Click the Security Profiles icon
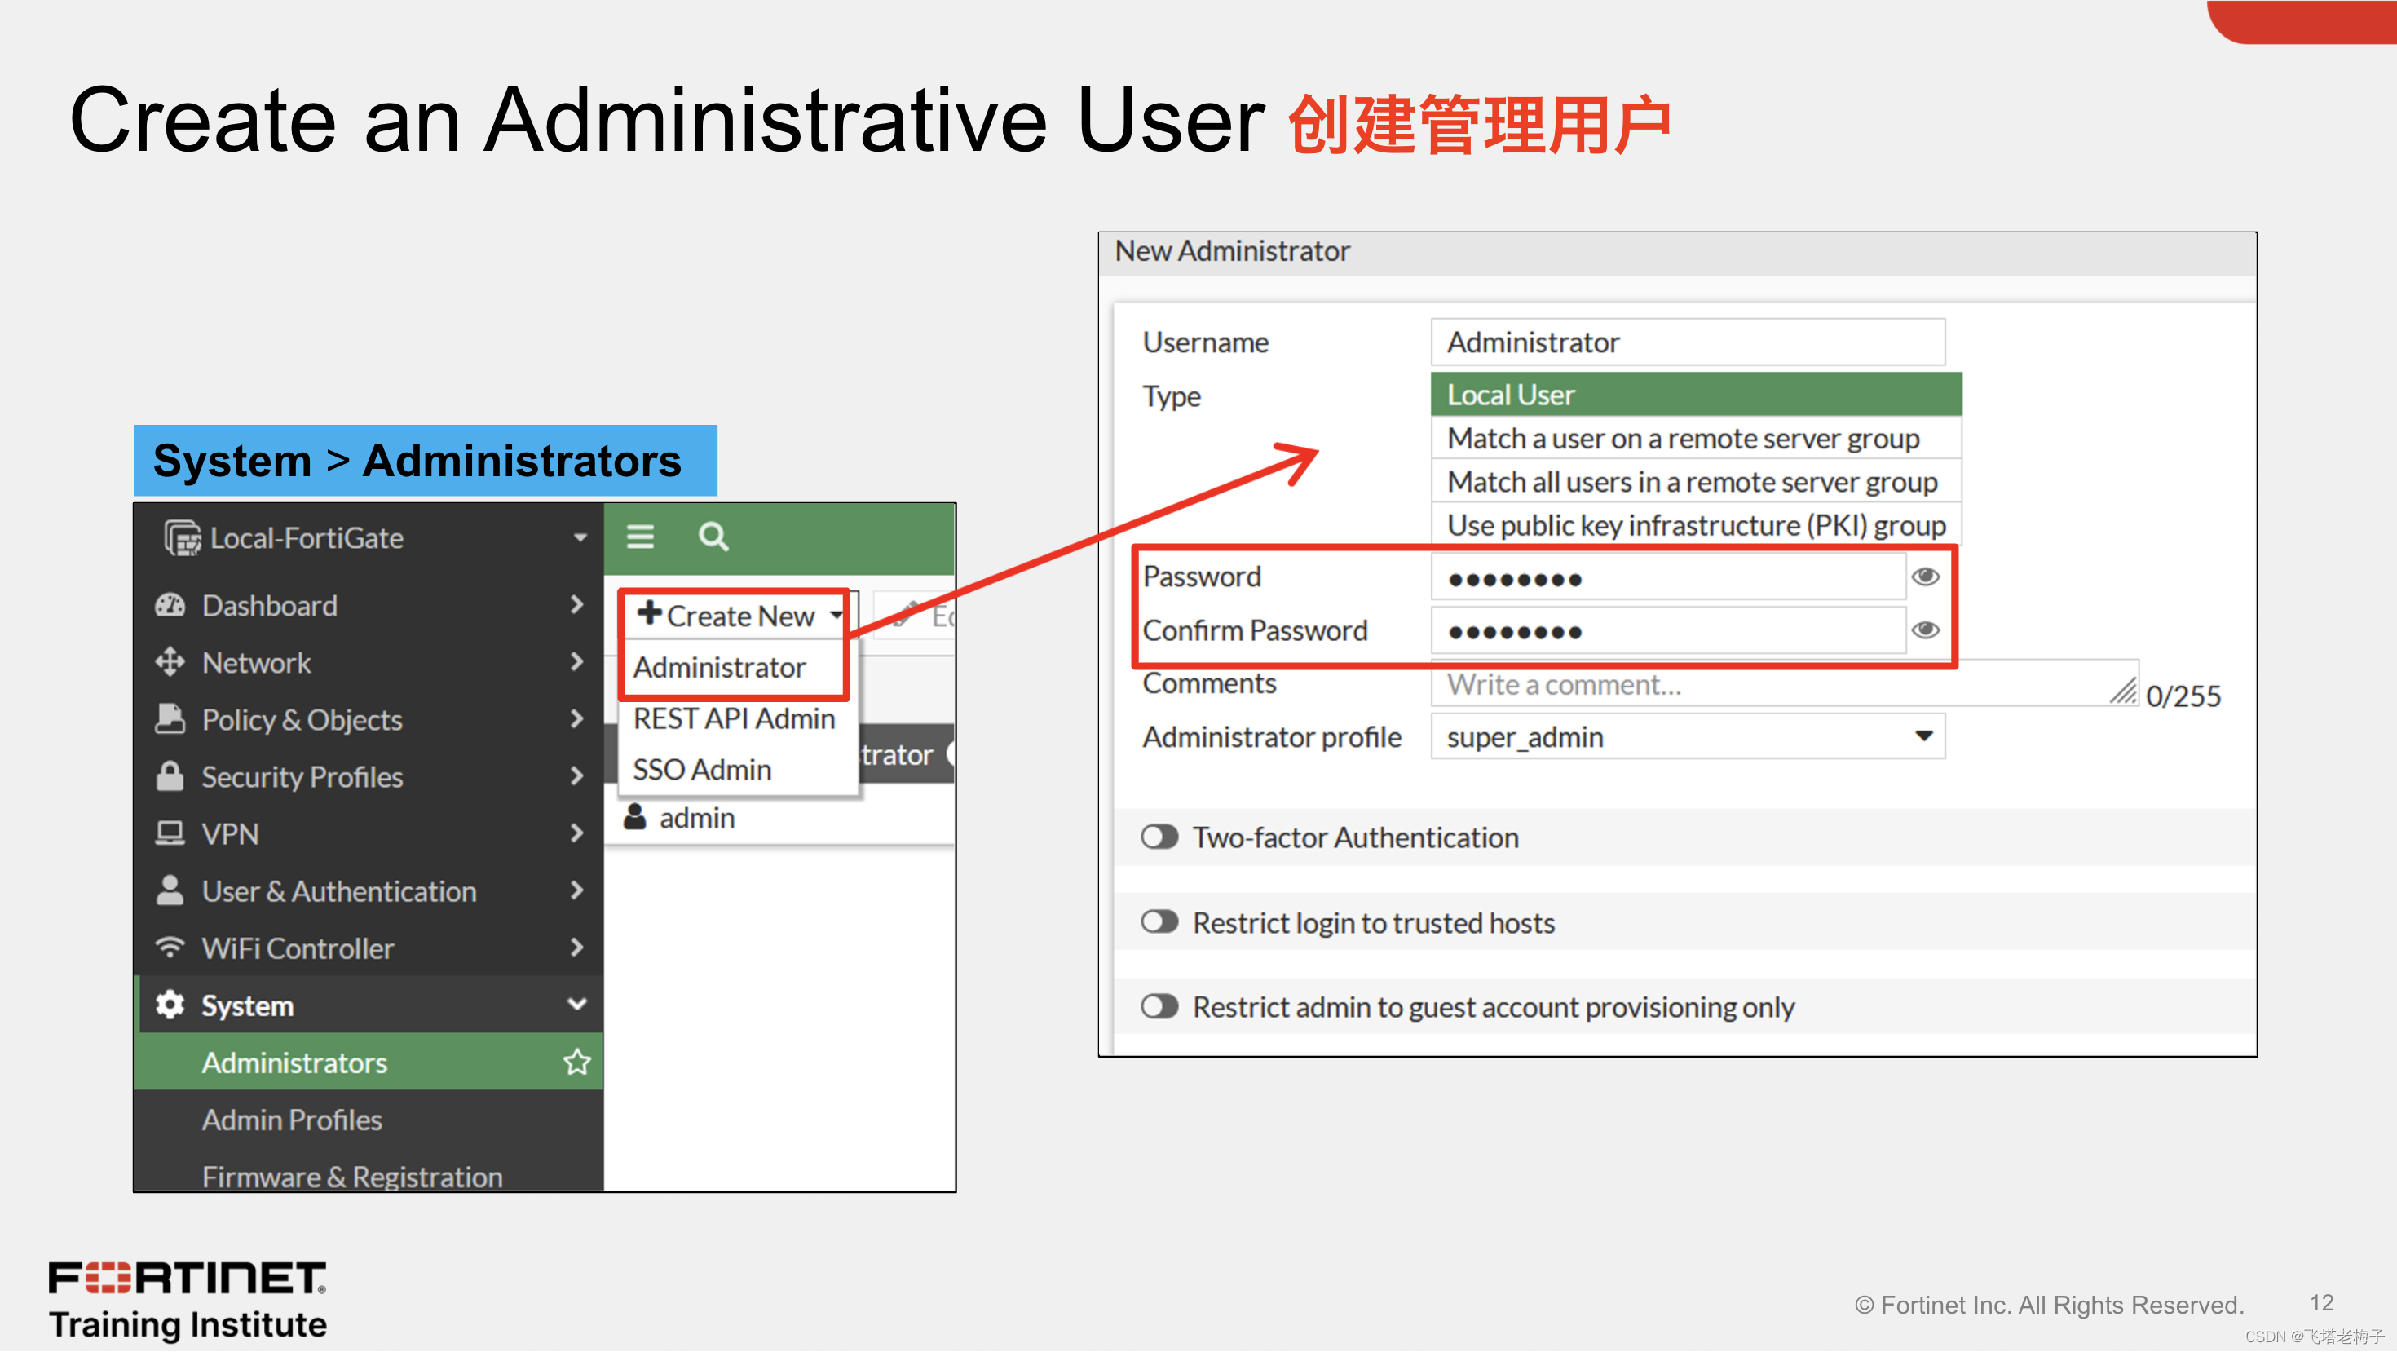The image size is (2397, 1352). coord(171,777)
